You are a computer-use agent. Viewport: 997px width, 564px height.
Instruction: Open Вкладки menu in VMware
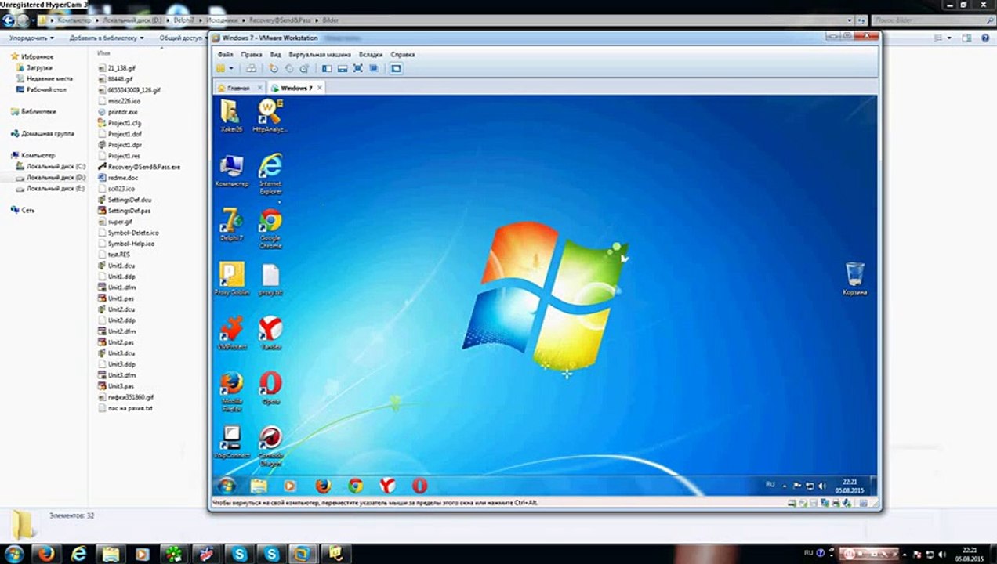click(371, 55)
